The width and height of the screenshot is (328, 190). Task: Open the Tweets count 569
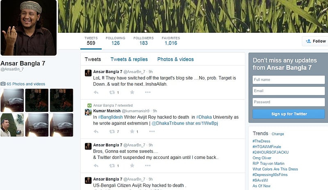(91, 41)
